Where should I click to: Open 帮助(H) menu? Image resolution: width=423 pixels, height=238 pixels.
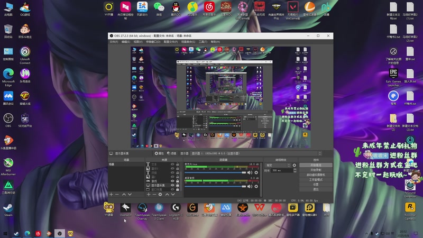point(215,42)
